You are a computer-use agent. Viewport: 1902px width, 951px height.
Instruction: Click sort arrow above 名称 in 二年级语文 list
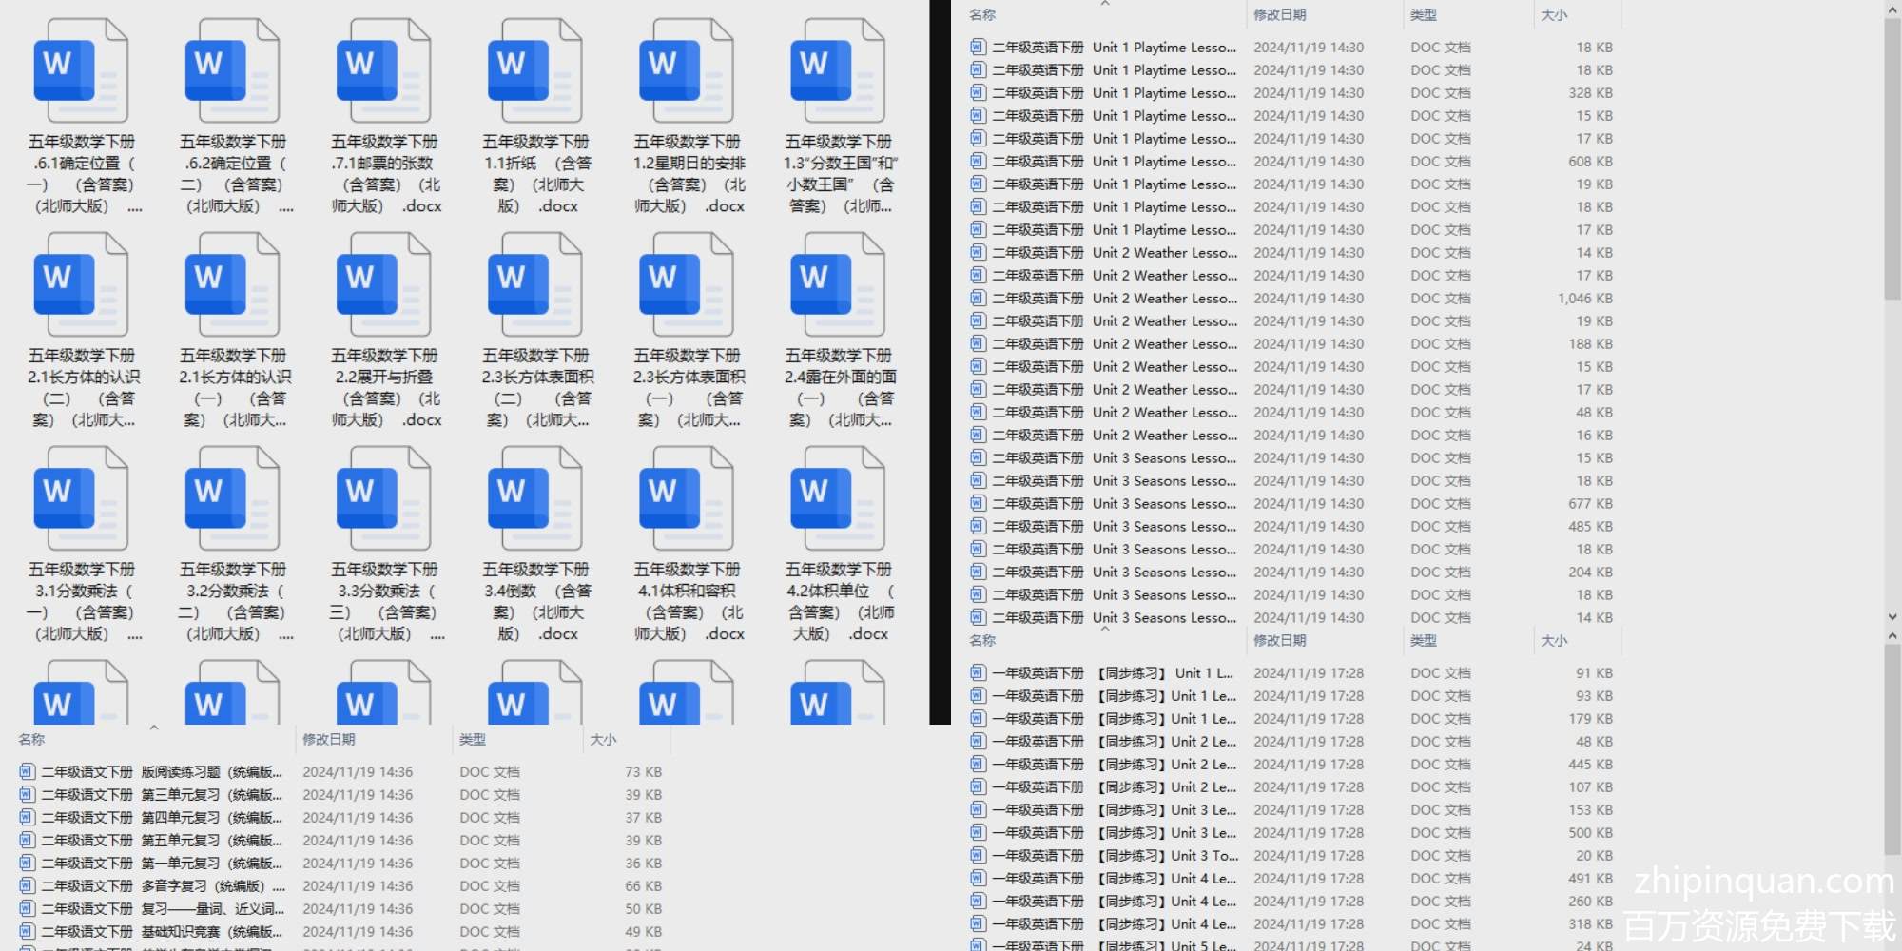click(154, 728)
